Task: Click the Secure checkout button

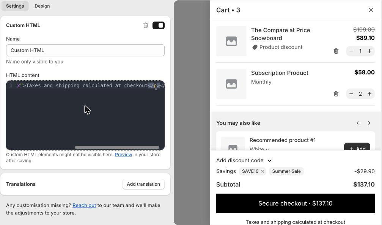Action: coord(295,203)
